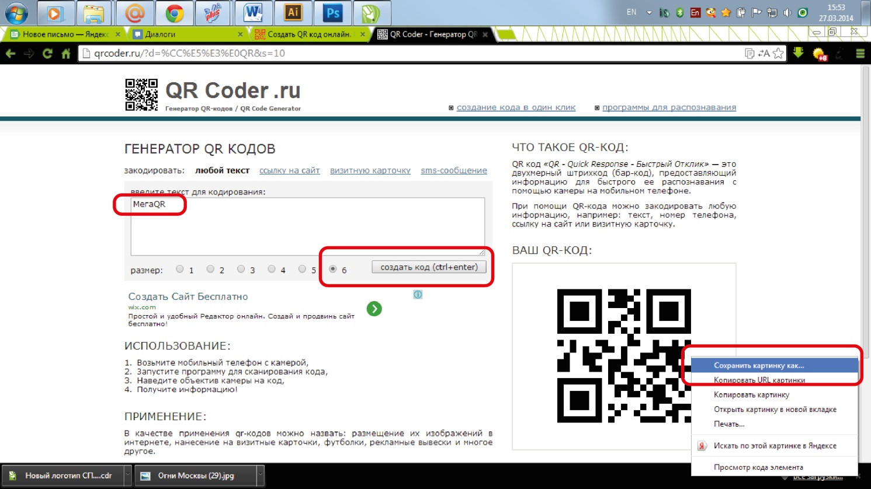Viewport: 871px width, 489px height.
Task: Open sms-сообщение encoding option
Action: pos(454,170)
